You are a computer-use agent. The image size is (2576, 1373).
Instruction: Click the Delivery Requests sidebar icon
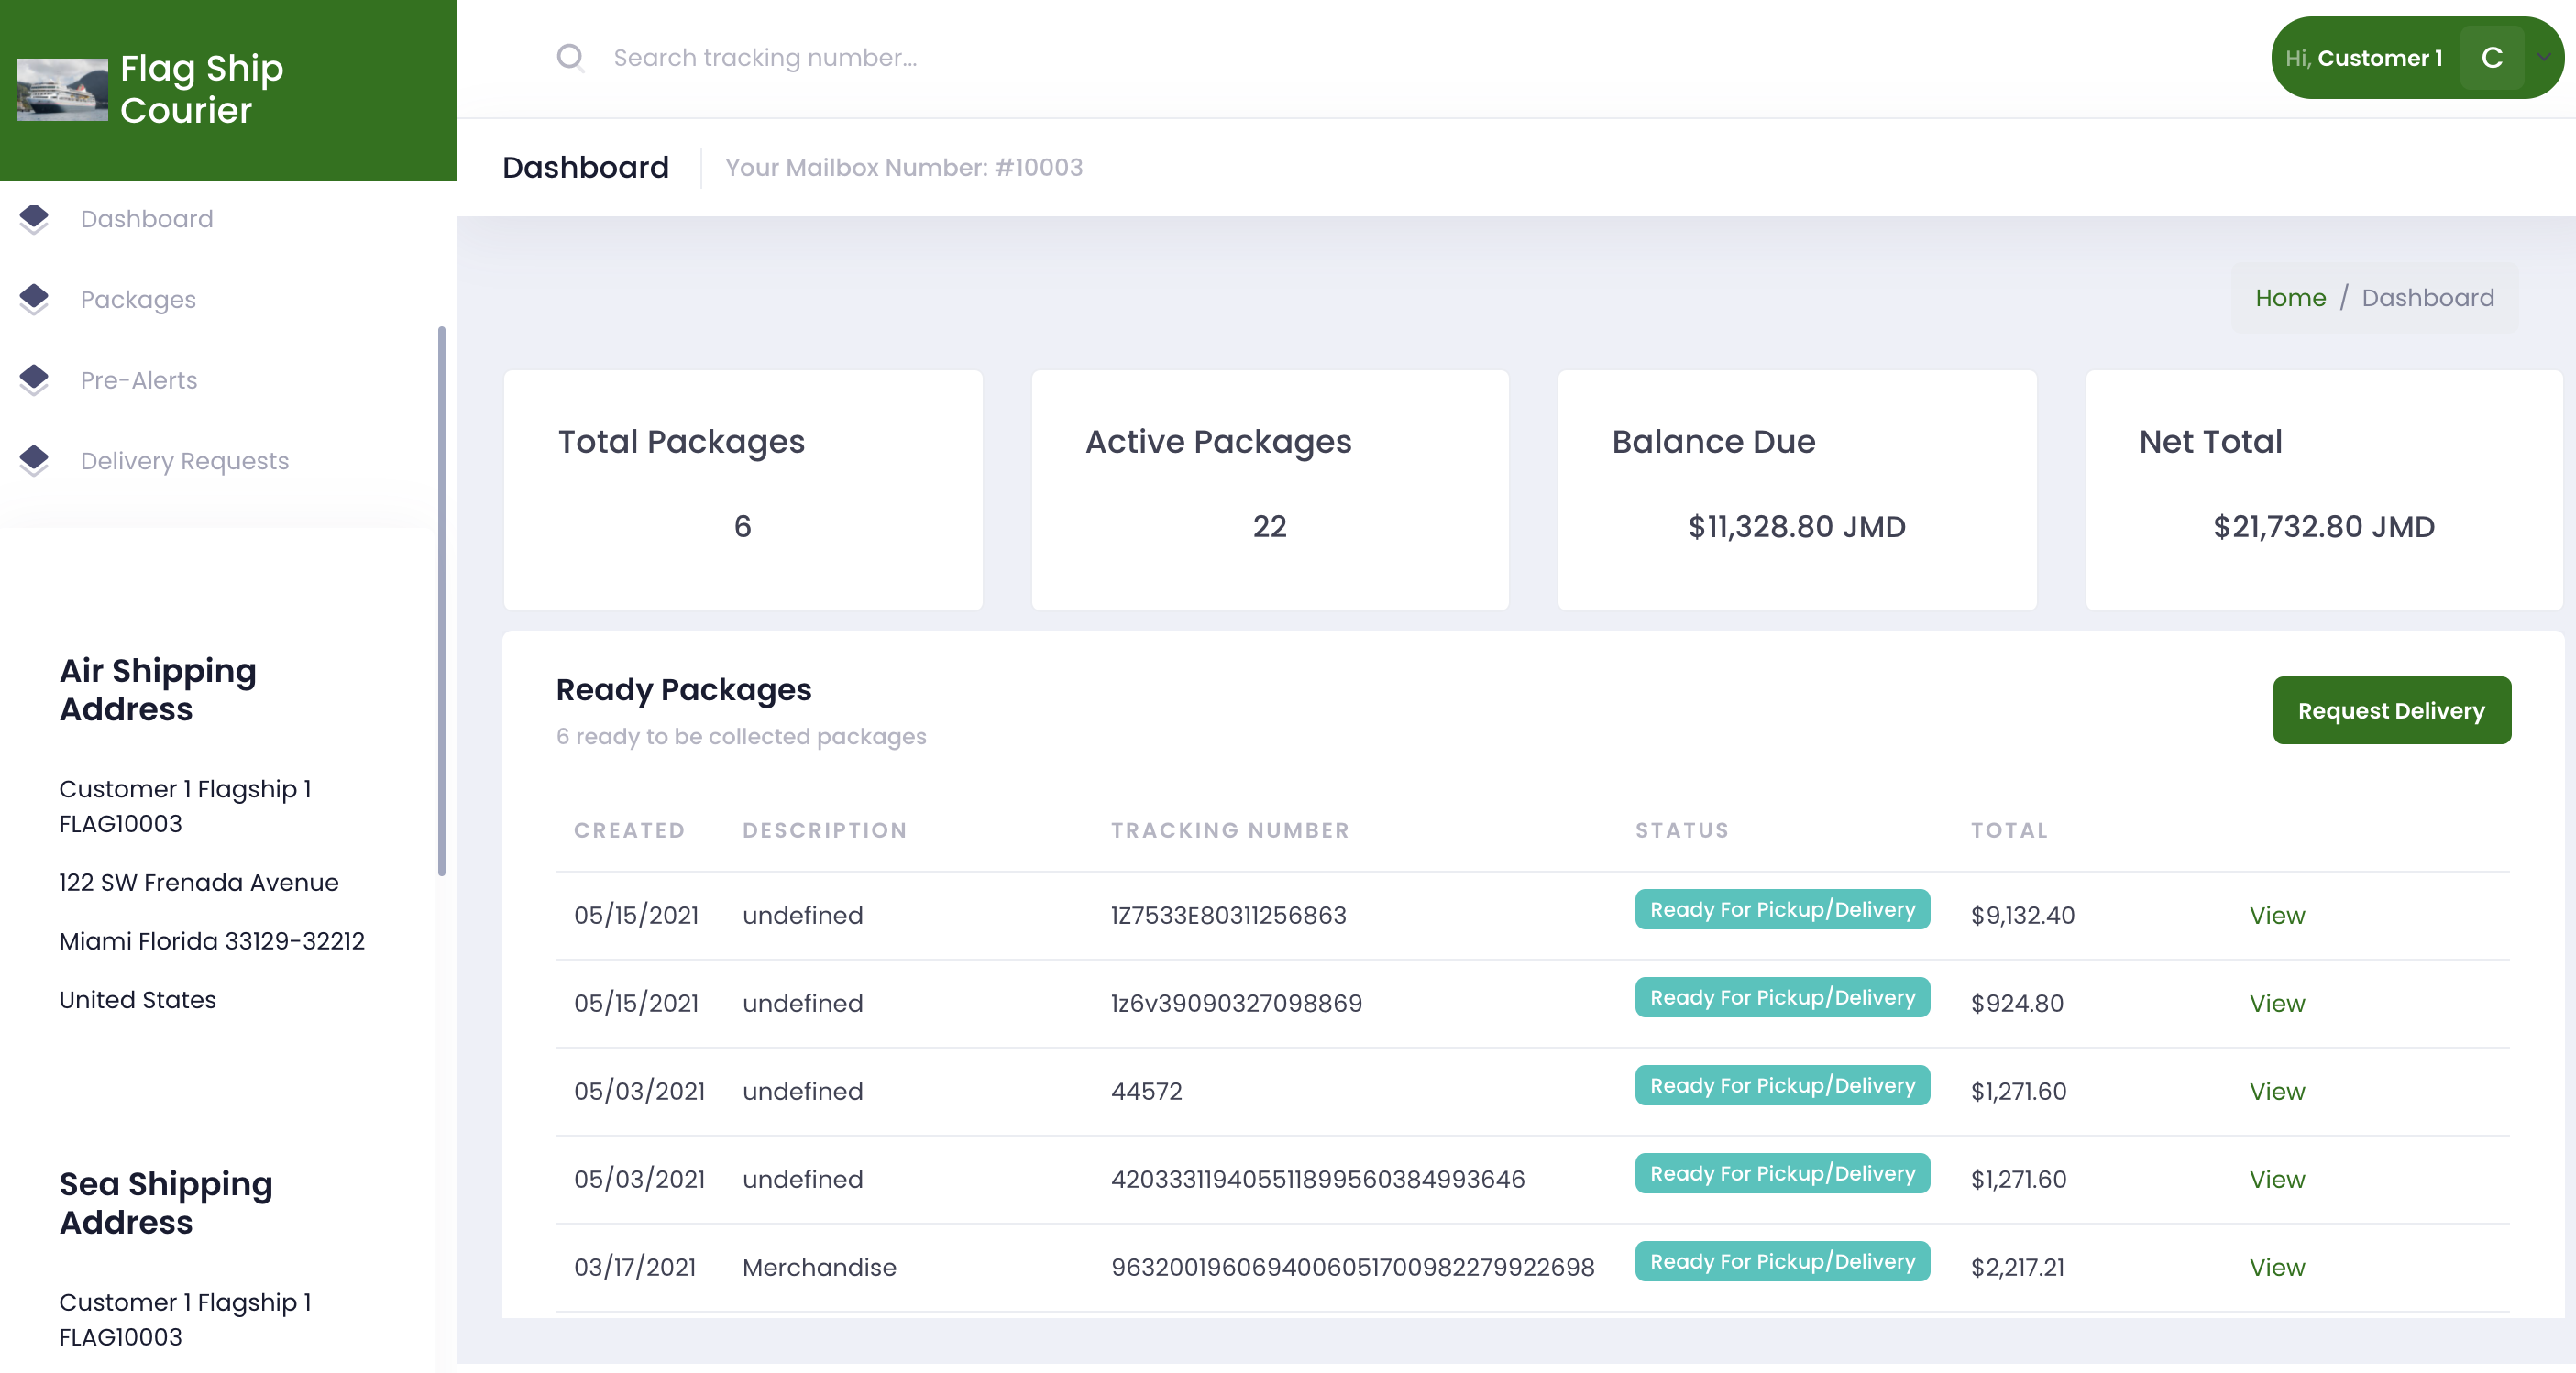pyautogui.click(x=34, y=460)
